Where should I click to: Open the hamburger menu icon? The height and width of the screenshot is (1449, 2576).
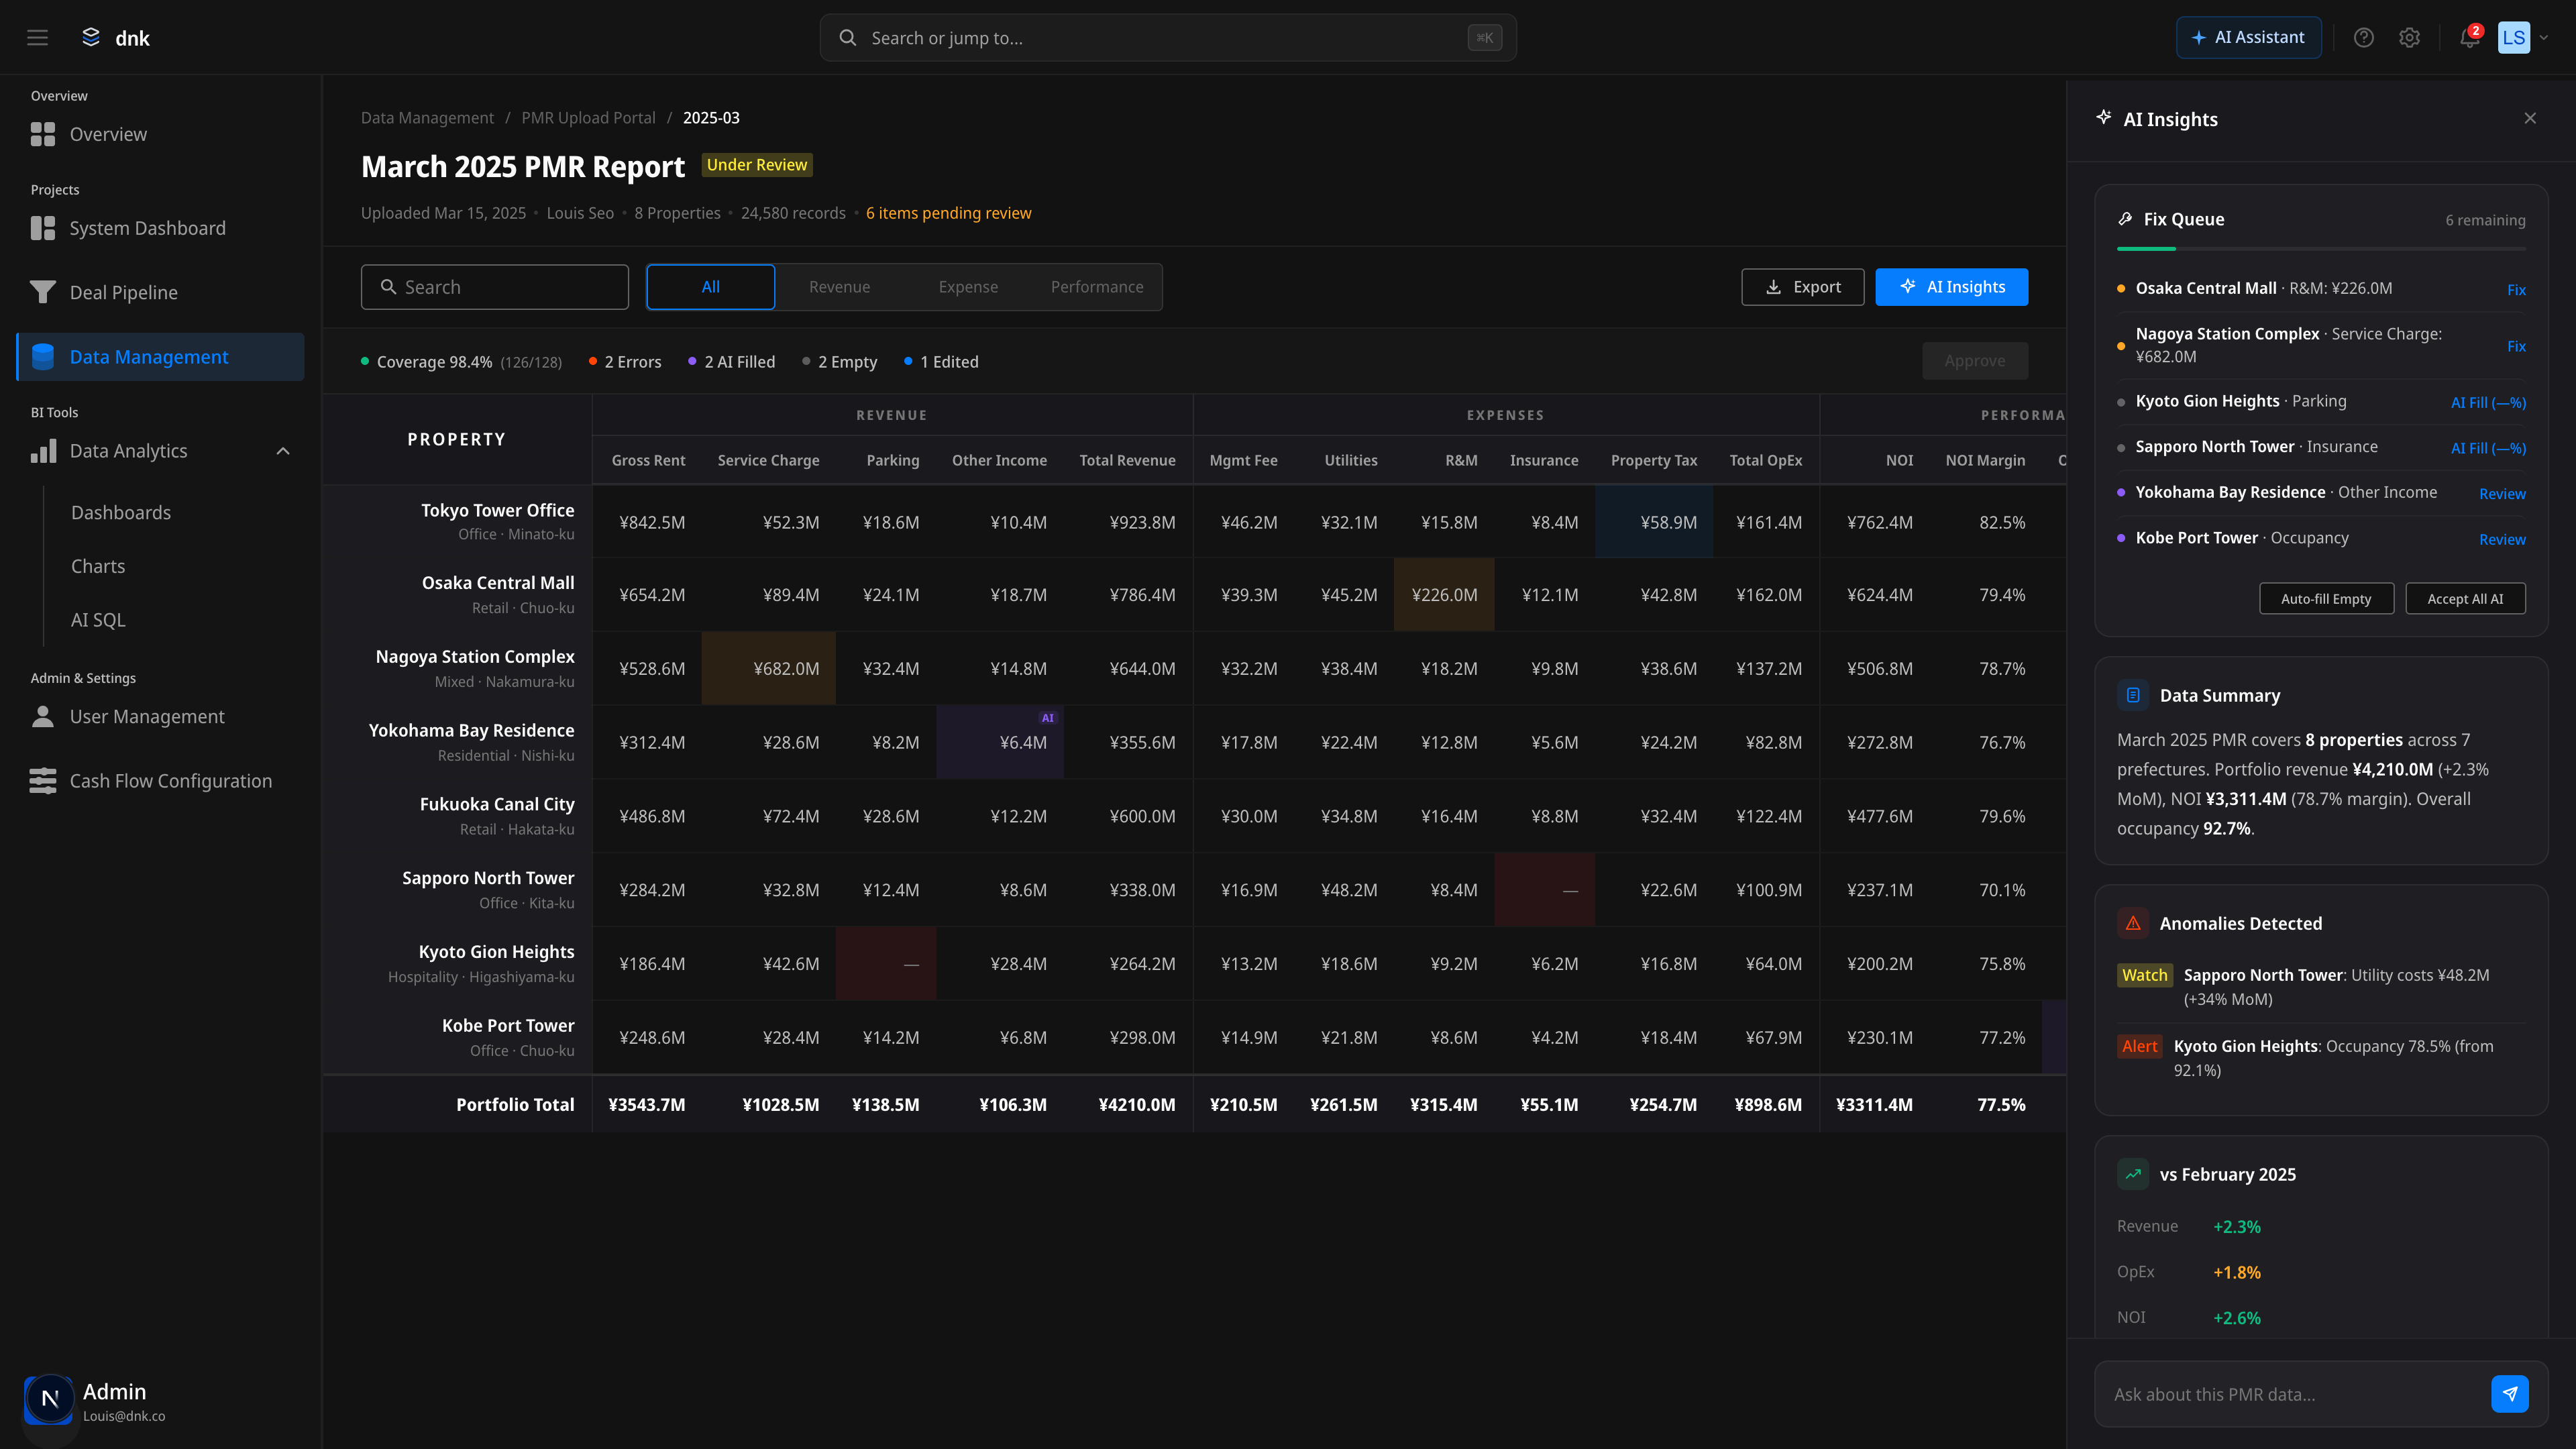37,38
